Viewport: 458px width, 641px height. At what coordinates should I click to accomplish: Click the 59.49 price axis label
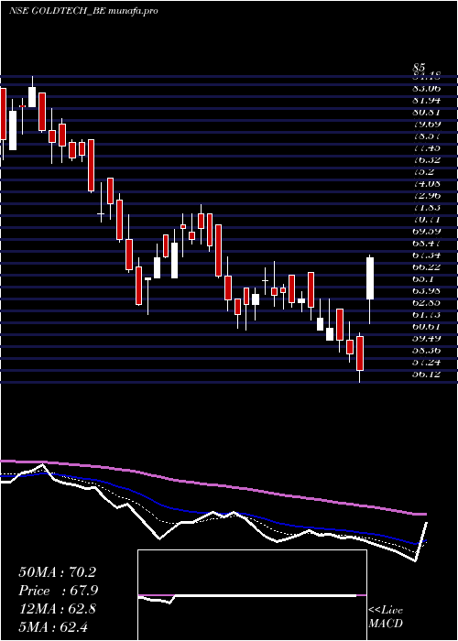[427, 338]
